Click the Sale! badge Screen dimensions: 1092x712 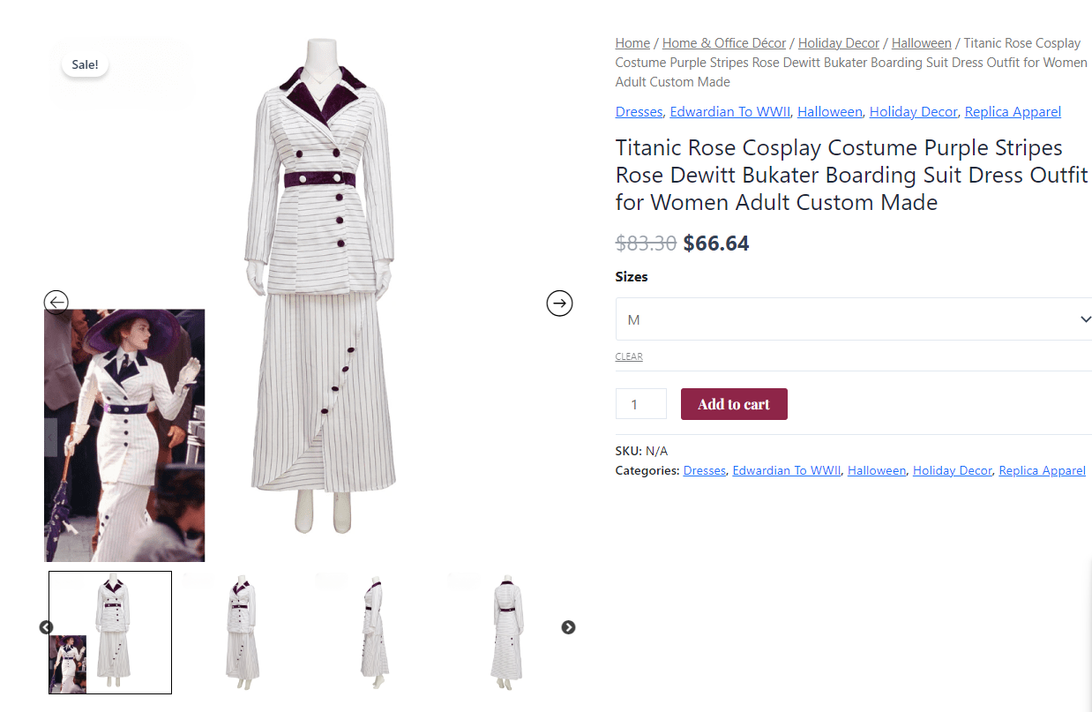point(85,64)
